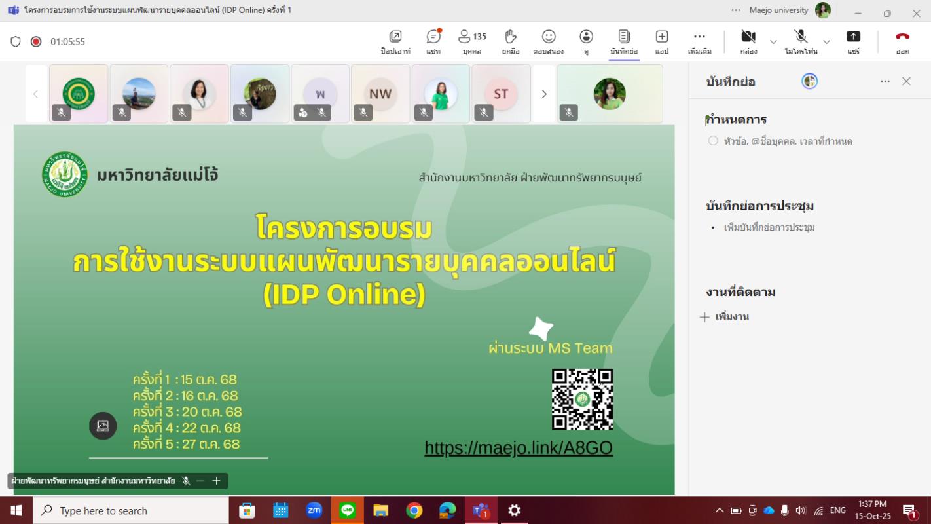Expand camera options dropdown arrow

[773, 42]
